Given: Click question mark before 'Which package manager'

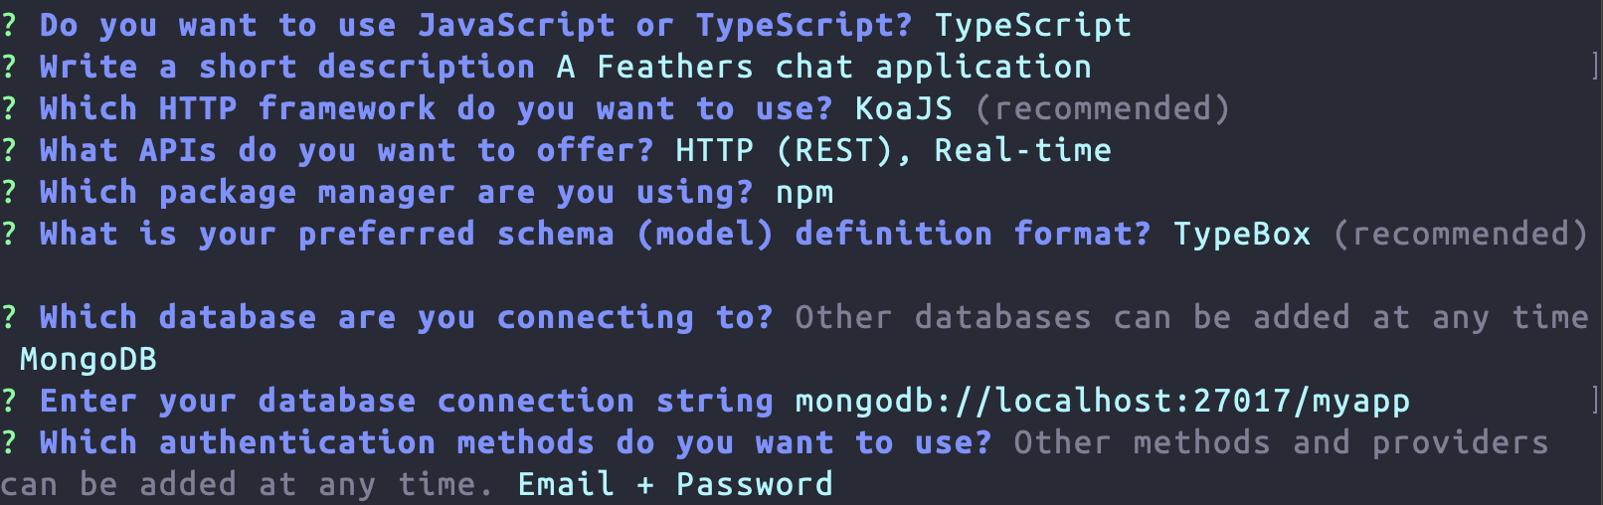Looking at the screenshot, I should click(x=9, y=192).
